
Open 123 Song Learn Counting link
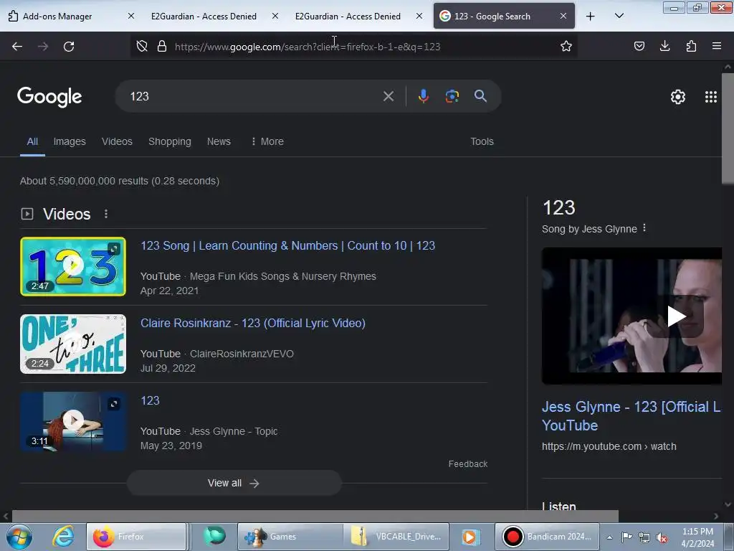[x=288, y=245]
